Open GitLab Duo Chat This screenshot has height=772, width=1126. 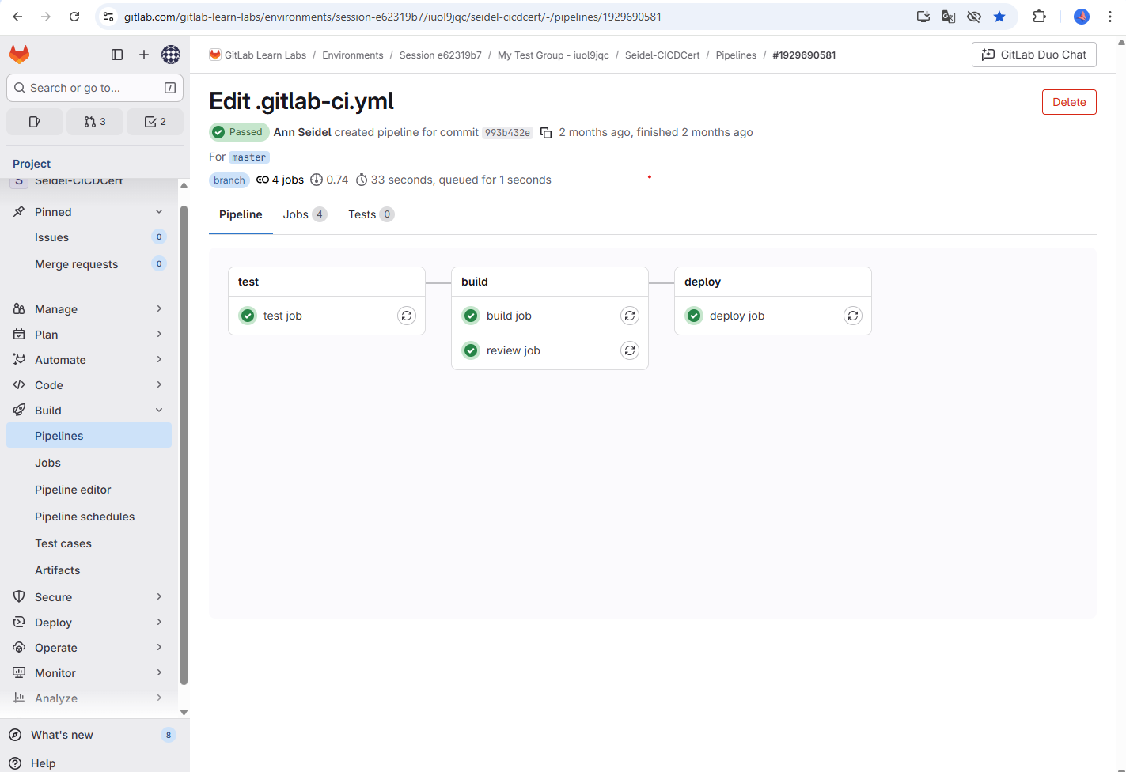pos(1033,55)
